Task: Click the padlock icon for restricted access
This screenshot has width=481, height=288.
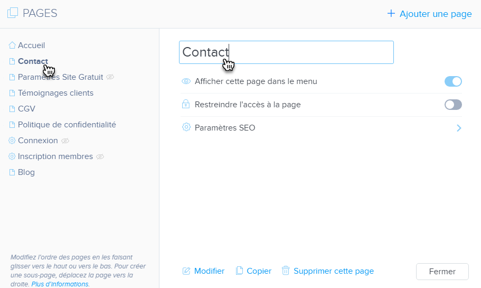Action: (x=186, y=105)
